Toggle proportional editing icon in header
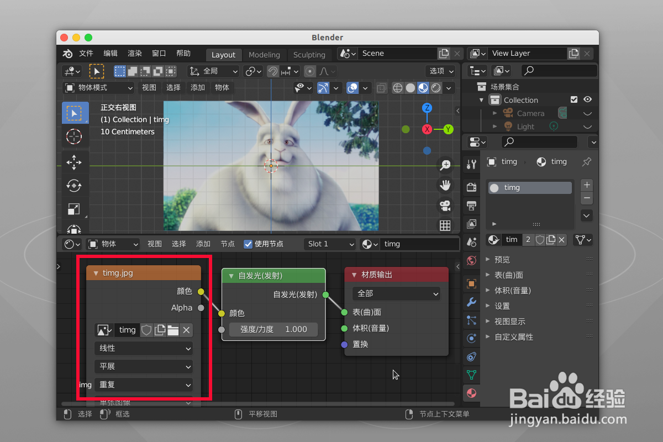The height and width of the screenshot is (442, 663). coord(310,71)
